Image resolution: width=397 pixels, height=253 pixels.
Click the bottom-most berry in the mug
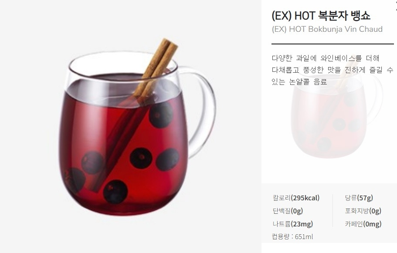coord(115,192)
